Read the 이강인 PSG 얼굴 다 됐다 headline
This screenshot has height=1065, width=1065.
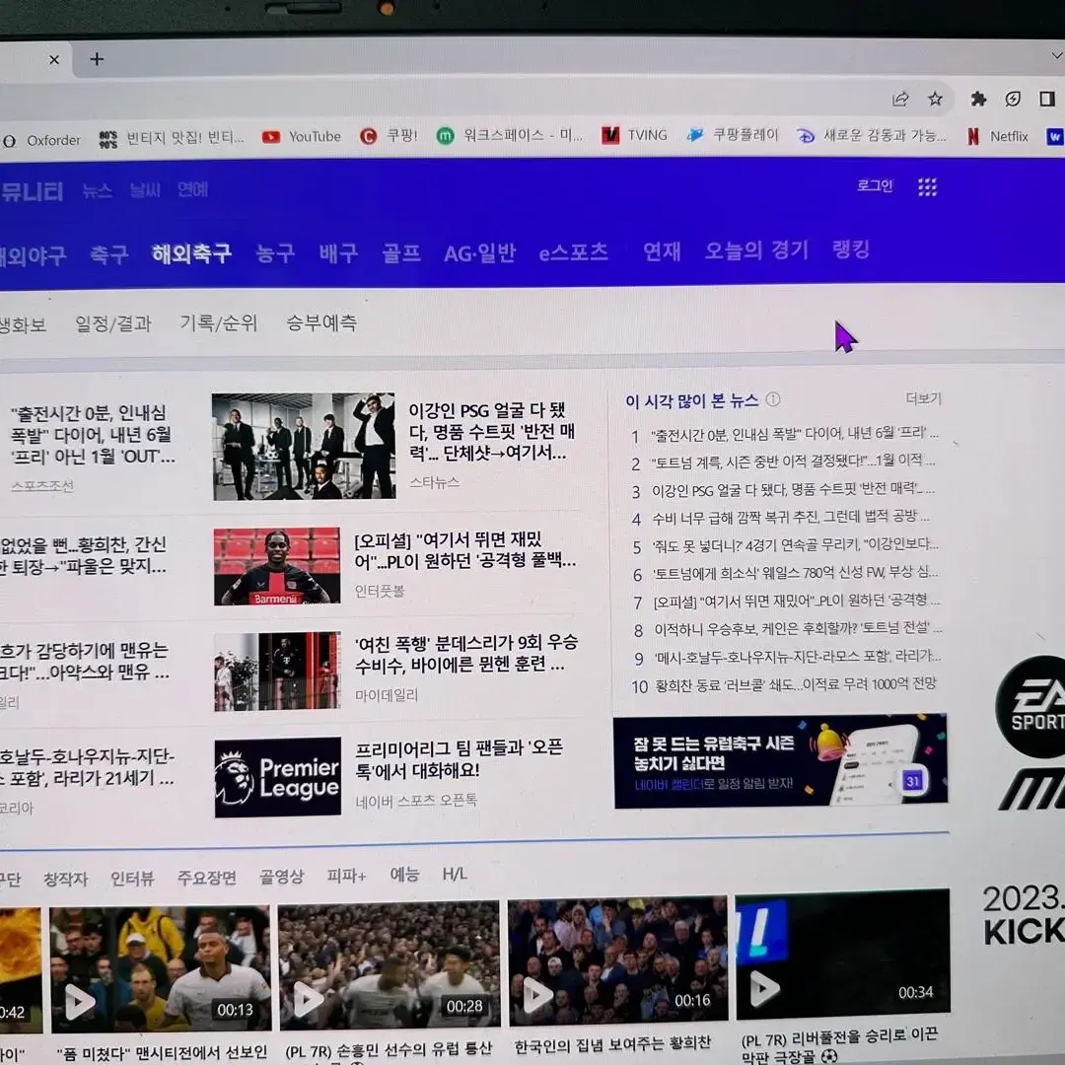(x=491, y=432)
